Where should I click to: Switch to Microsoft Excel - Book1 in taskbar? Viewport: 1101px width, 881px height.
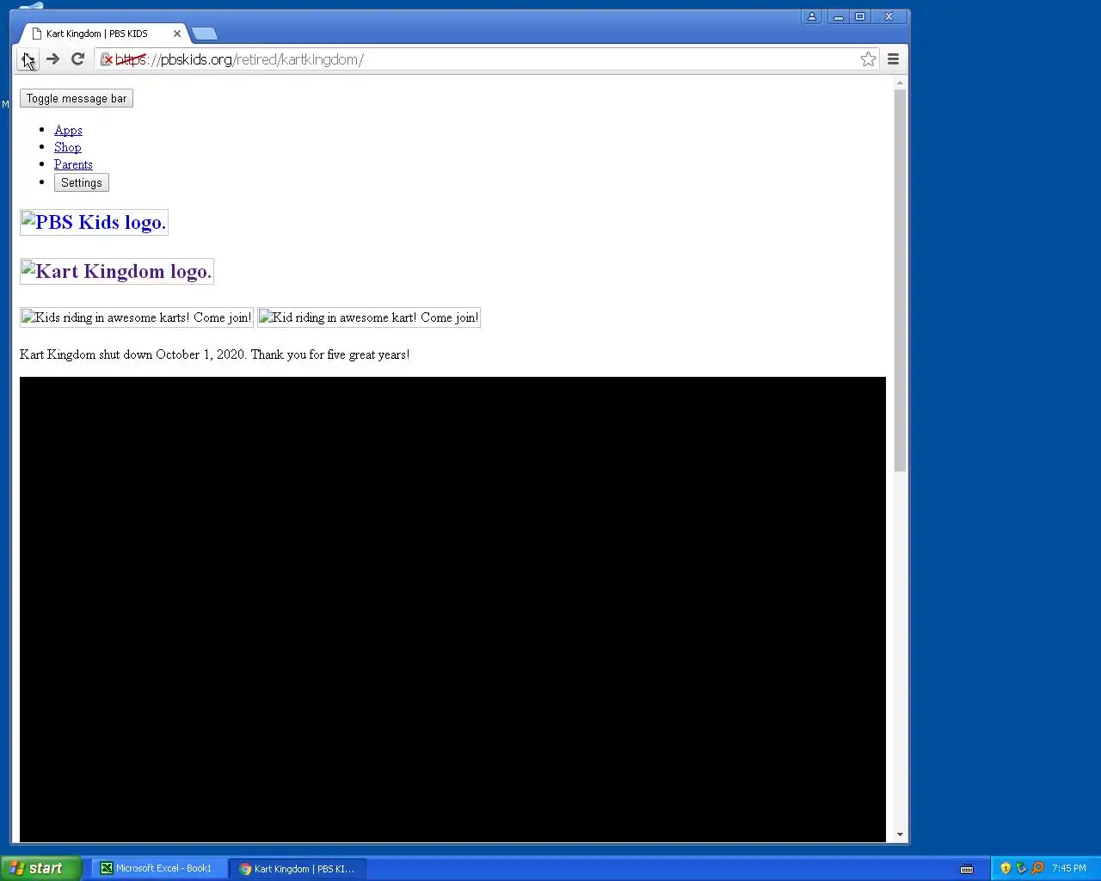[x=161, y=868]
